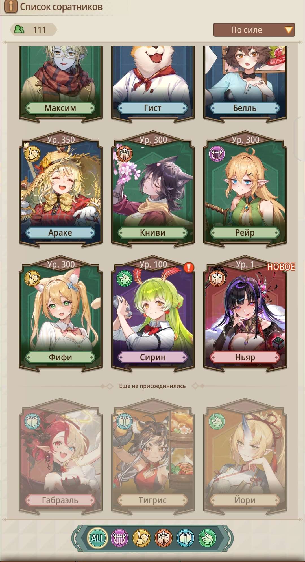Viewport: 305px width, 562px height.
Task: View locked companion Габраэль
Action: coord(60,456)
